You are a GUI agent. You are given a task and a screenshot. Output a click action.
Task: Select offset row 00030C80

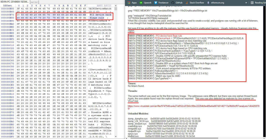point(8,67)
